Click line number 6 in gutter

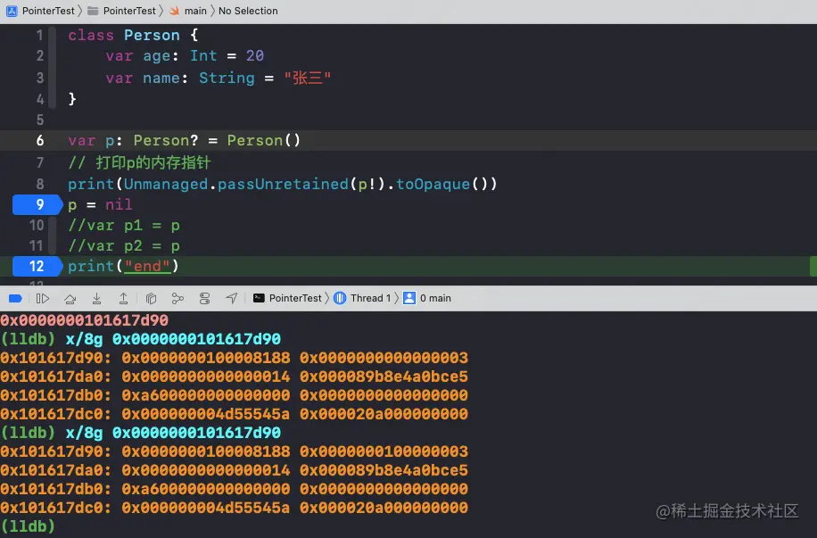(x=40, y=141)
